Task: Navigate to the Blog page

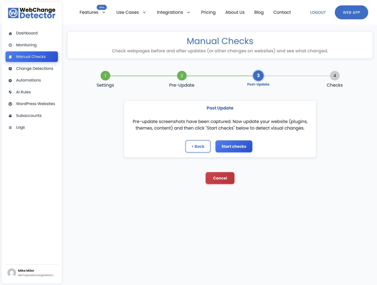Action: coord(259,12)
